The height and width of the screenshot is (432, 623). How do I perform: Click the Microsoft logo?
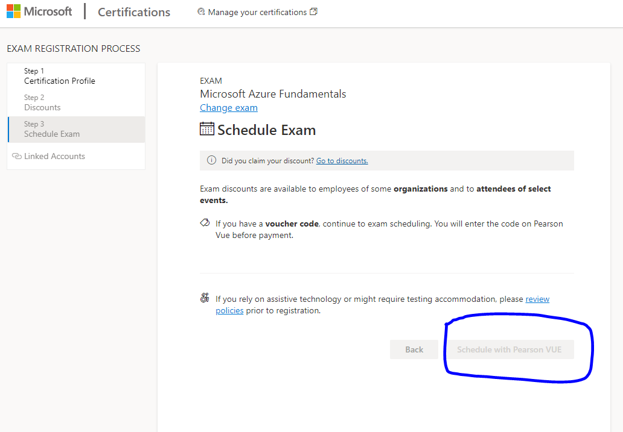[39, 11]
